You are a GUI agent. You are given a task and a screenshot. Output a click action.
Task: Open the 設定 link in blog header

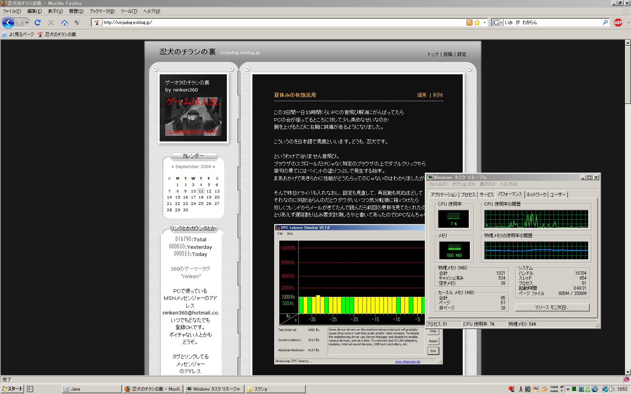462,54
